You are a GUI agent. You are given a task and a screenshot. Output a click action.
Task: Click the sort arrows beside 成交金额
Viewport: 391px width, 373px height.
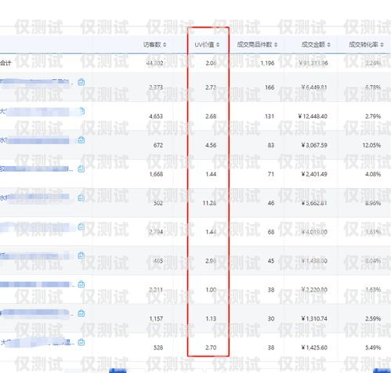tap(328, 45)
